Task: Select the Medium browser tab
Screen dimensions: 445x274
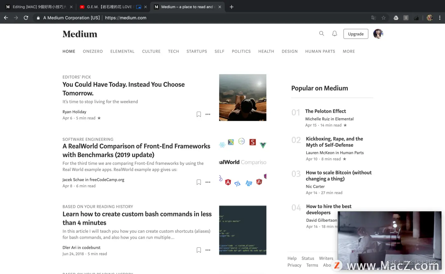Action: click(x=188, y=7)
